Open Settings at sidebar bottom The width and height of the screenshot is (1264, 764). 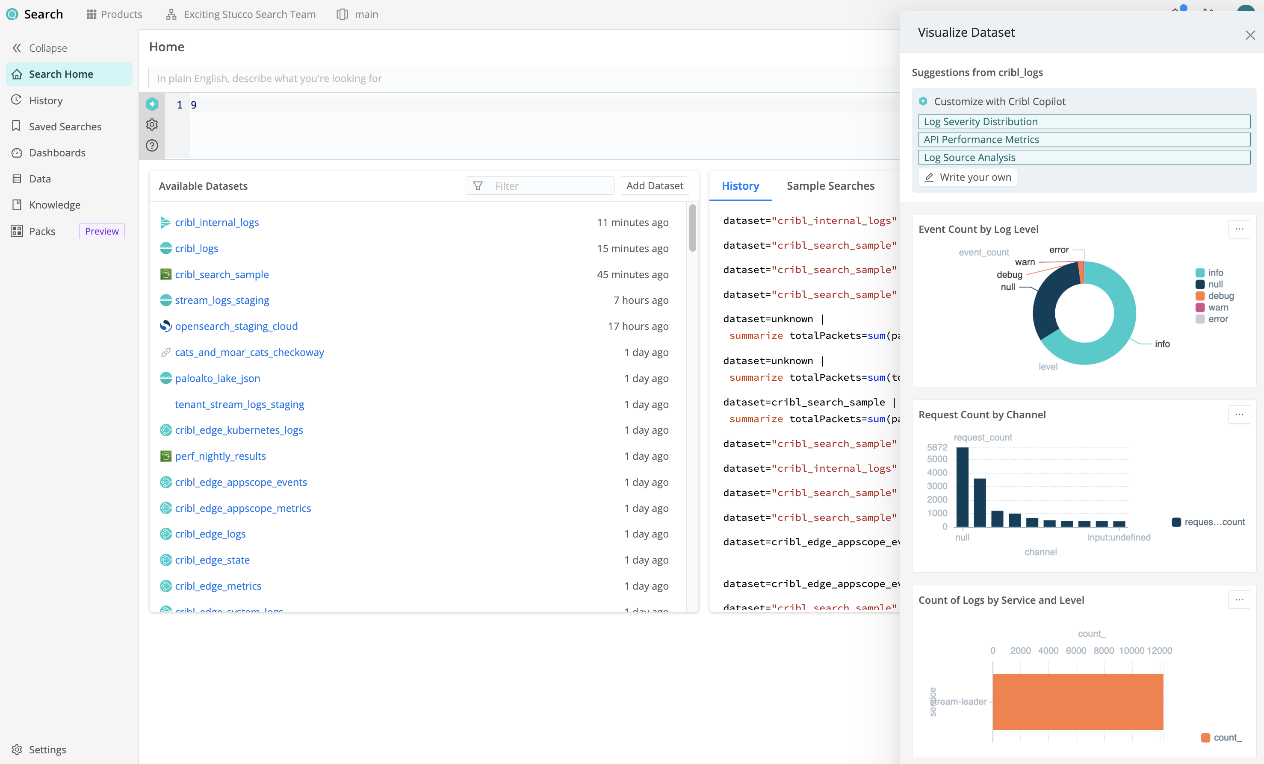click(x=47, y=749)
